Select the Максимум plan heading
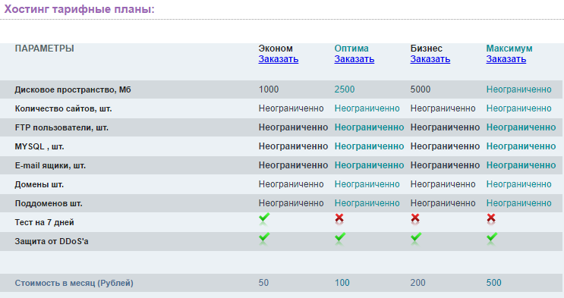Viewport: 564px width, 298px height. point(509,49)
